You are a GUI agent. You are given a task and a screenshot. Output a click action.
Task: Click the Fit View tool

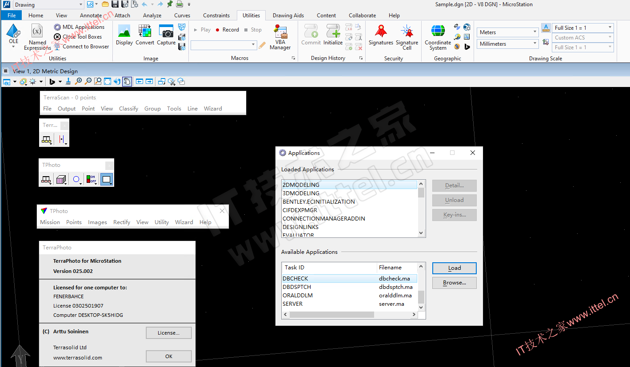[x=108, y=82]
